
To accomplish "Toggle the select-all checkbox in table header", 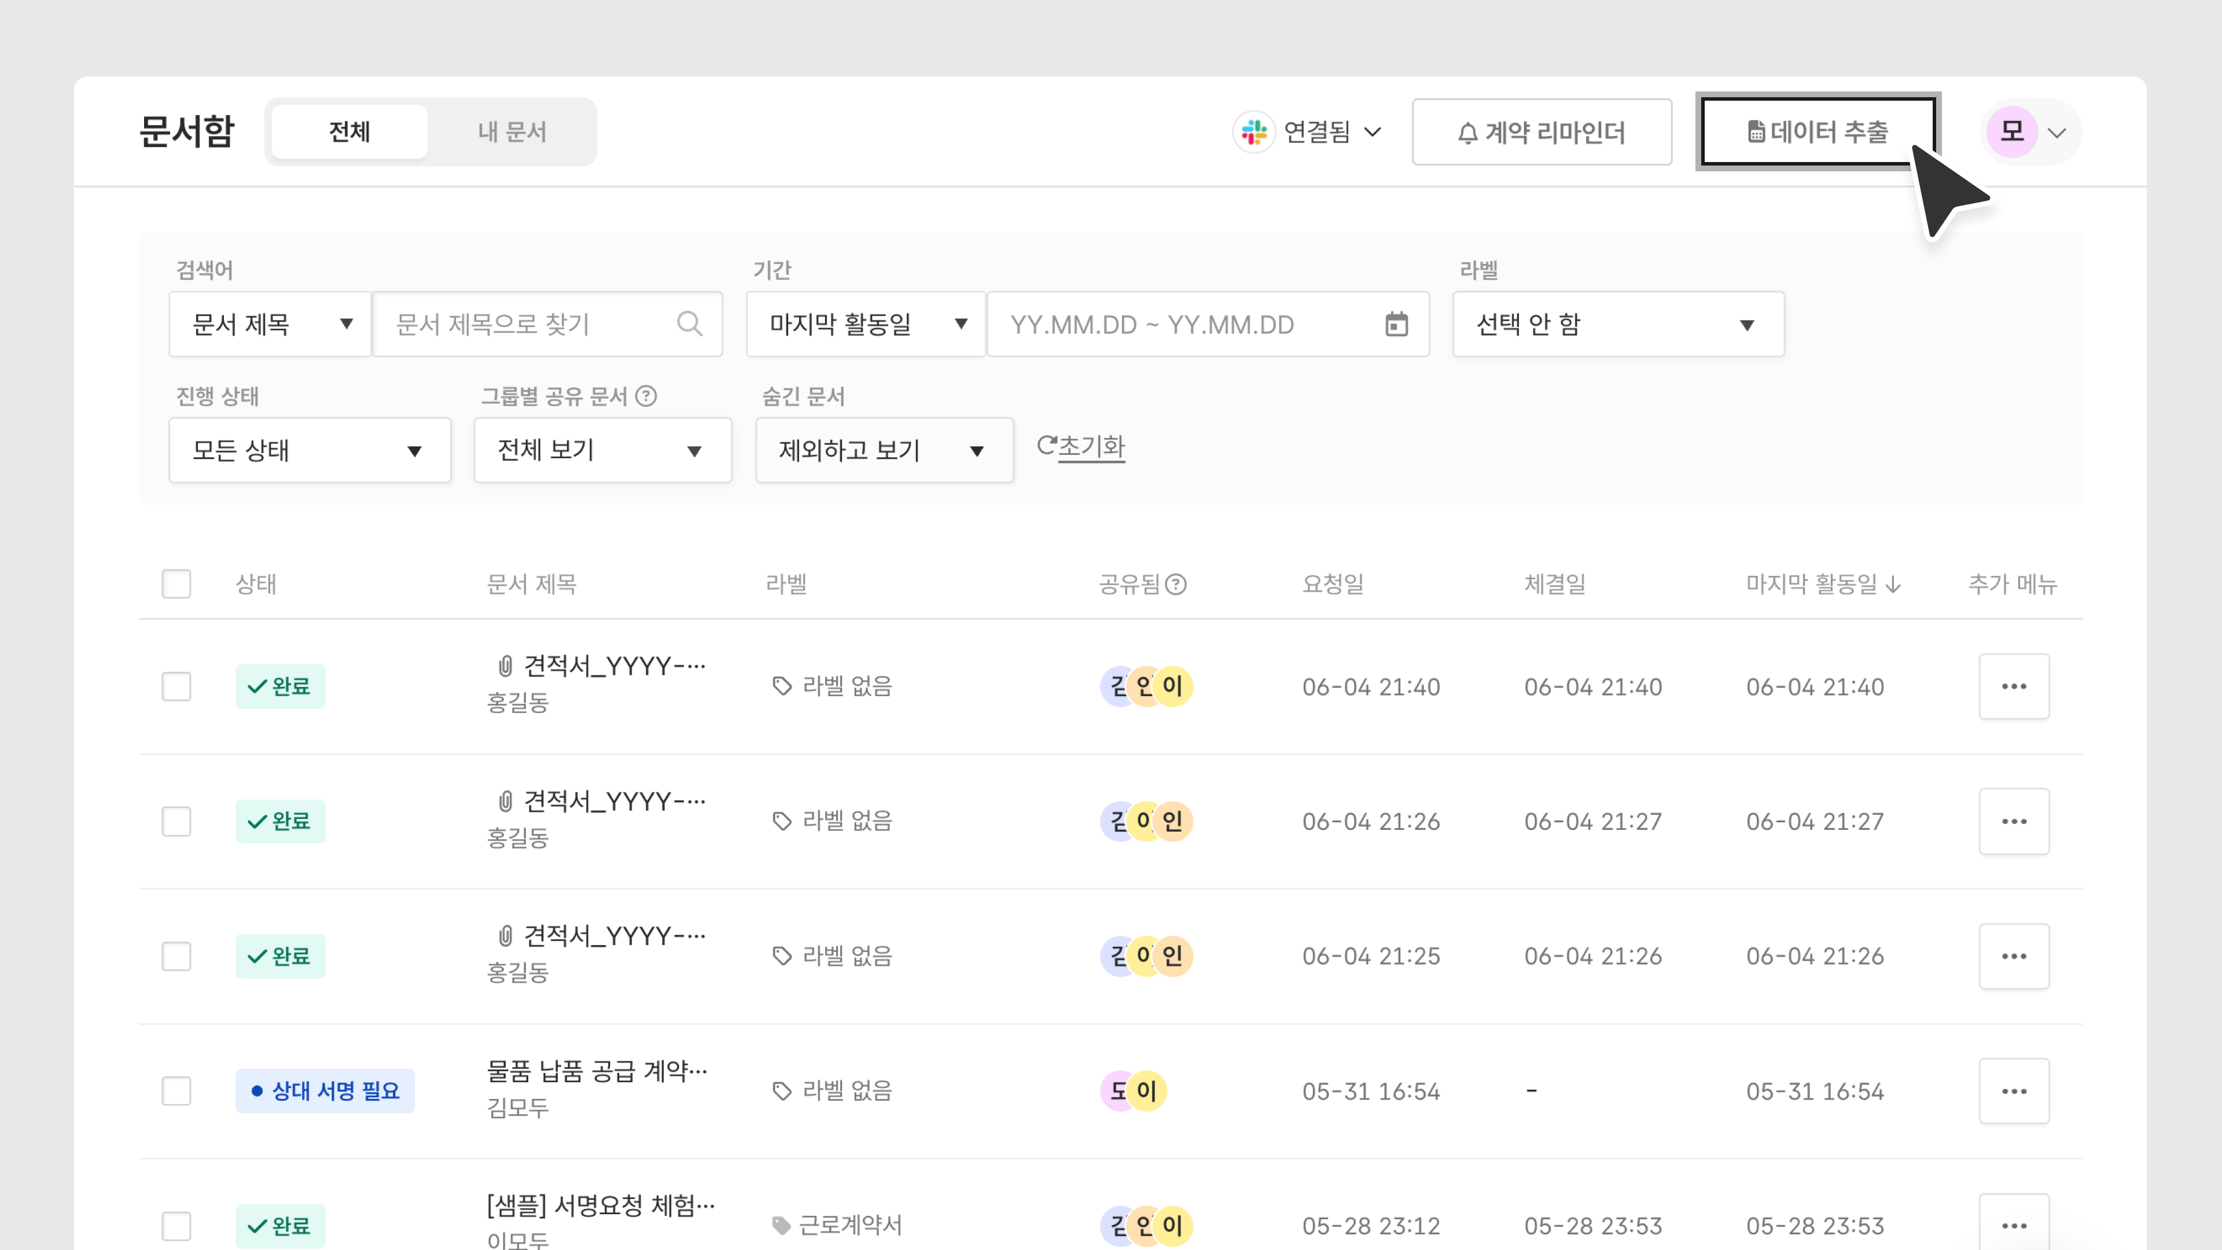I will (177, 584).
